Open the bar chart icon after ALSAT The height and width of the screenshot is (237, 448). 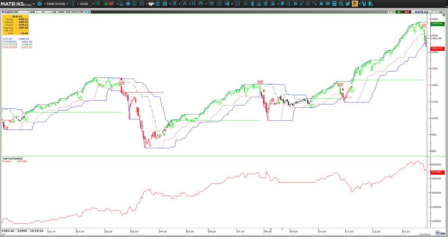(x=121, y=4)
